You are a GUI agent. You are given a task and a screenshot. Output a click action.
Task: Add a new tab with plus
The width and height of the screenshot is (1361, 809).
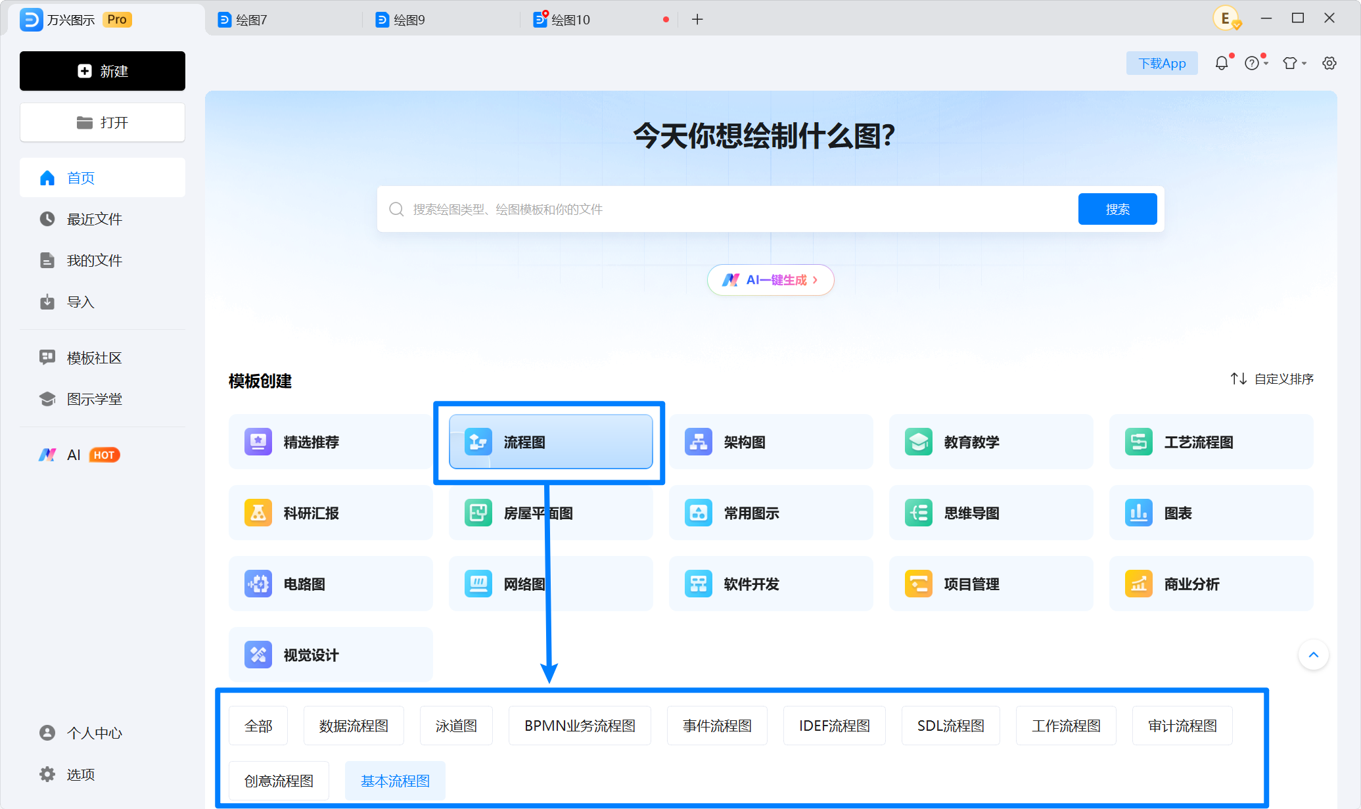point(697,20)
